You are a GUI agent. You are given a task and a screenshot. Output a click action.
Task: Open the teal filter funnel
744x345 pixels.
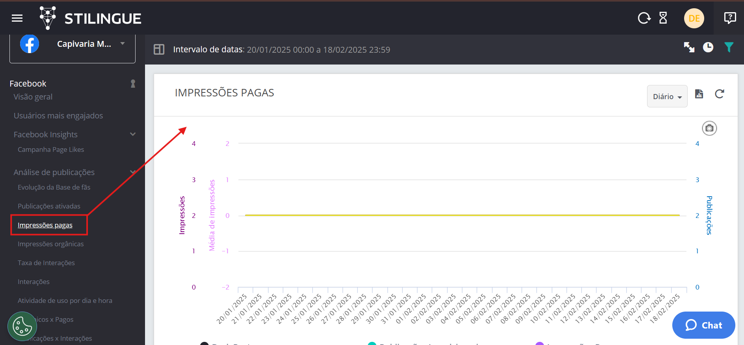tap(729, 47)
